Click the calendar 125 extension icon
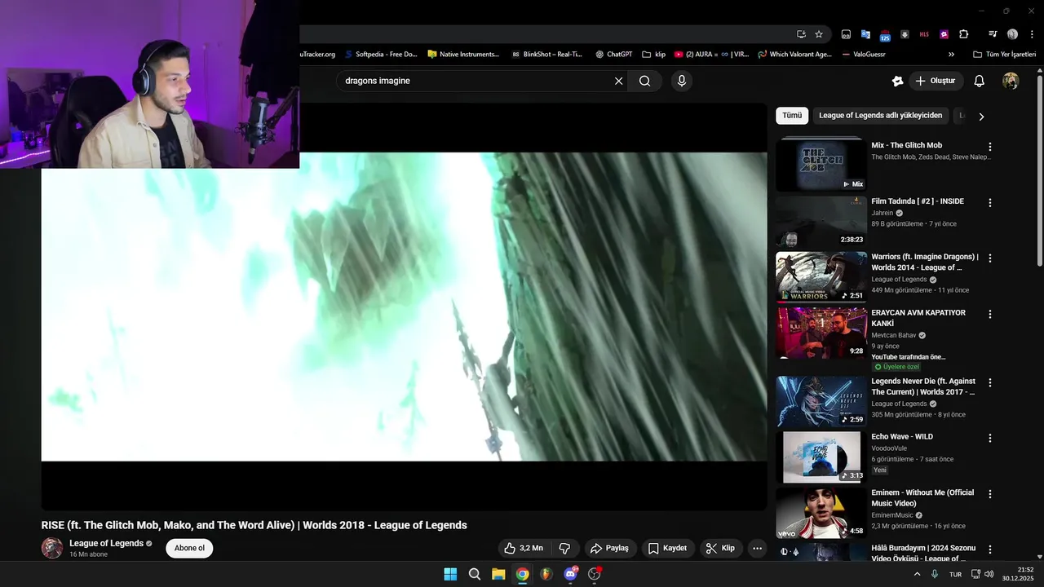Viewport: 1044px width, 587px height. [885, 35]
